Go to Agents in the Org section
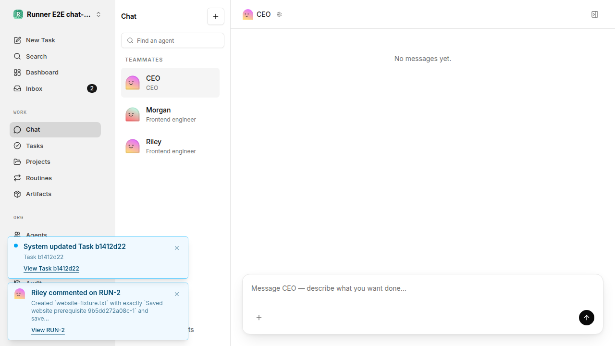This screenshot has height=346, width=615. tap(55, 235)
